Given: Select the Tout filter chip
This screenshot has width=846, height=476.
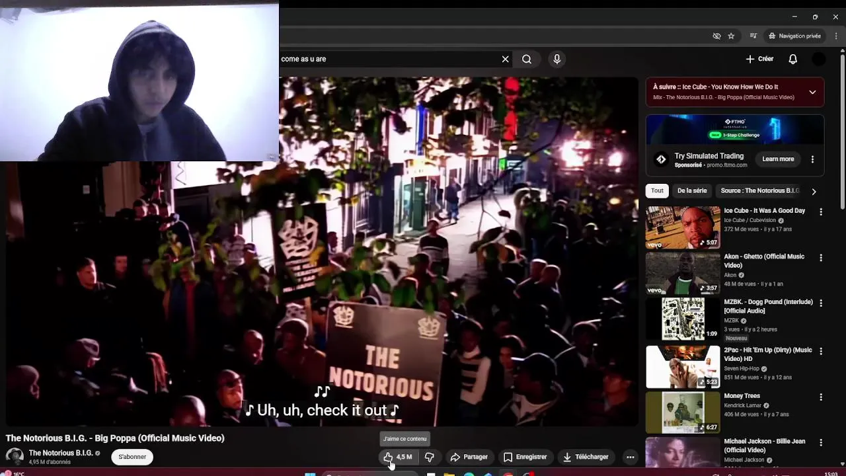Looking at the screenshot, I should (x=657, y=191).
